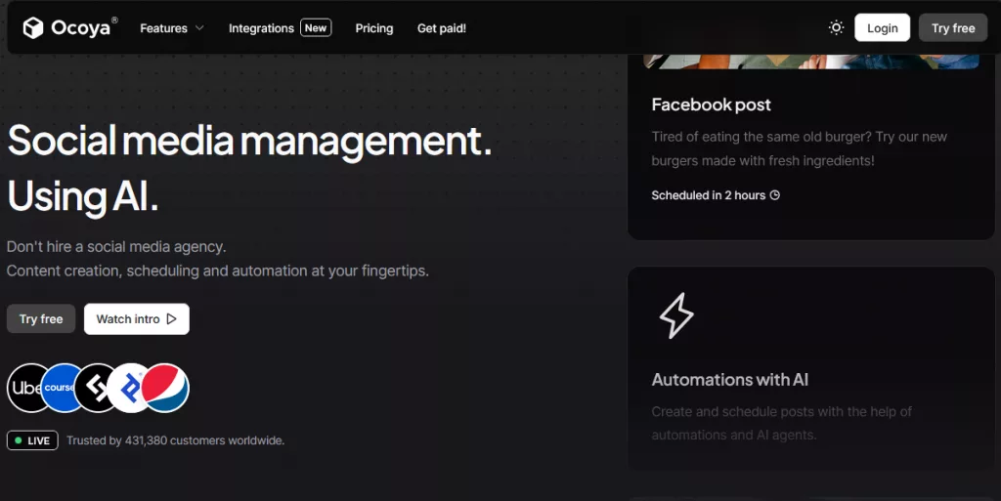Click the Watch intro button
The height and width of the screenshot is (501, 1001).
[137, 318]
